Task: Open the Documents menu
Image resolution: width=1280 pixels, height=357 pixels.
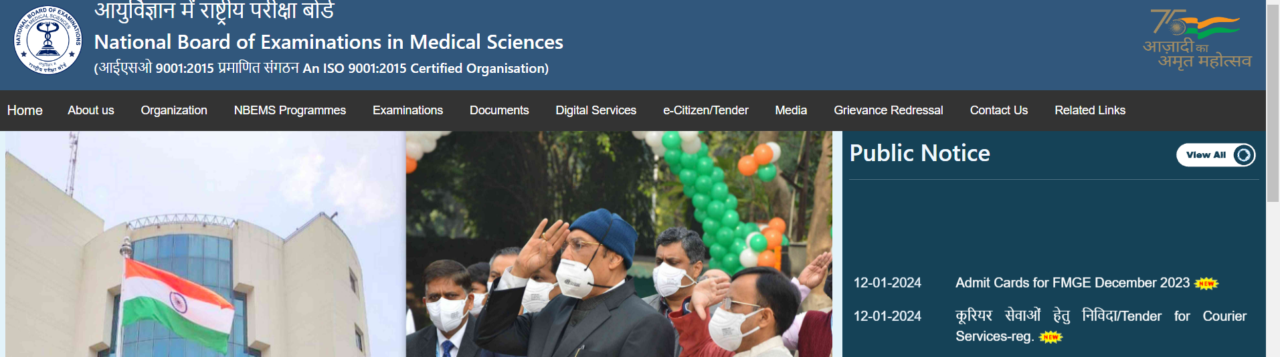Action: pyautogui.click(x=499, y=110)
